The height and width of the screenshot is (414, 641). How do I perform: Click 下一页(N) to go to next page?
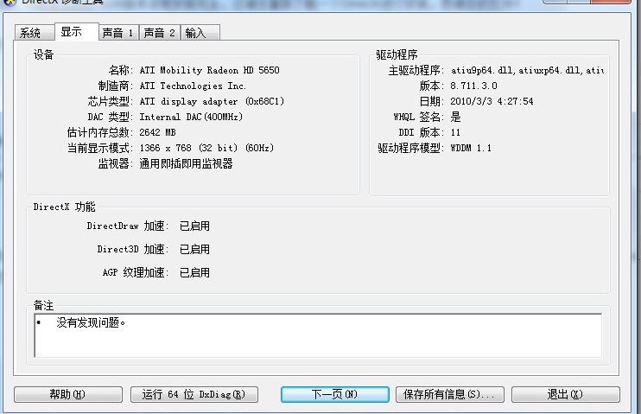335,394
